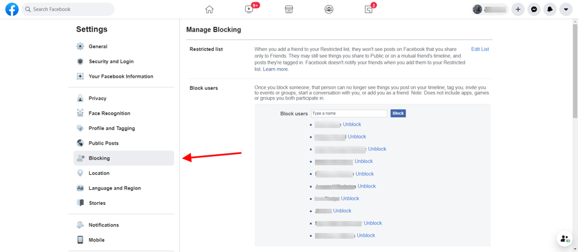Unblock the tenth blocked user

click(366, 236)
